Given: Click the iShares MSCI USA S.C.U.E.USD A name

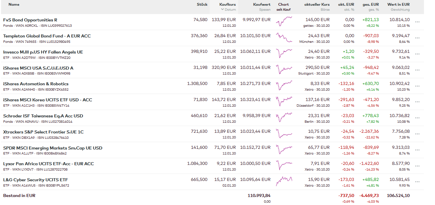Looking at the screenshot, I should click(x=38, y=68).
